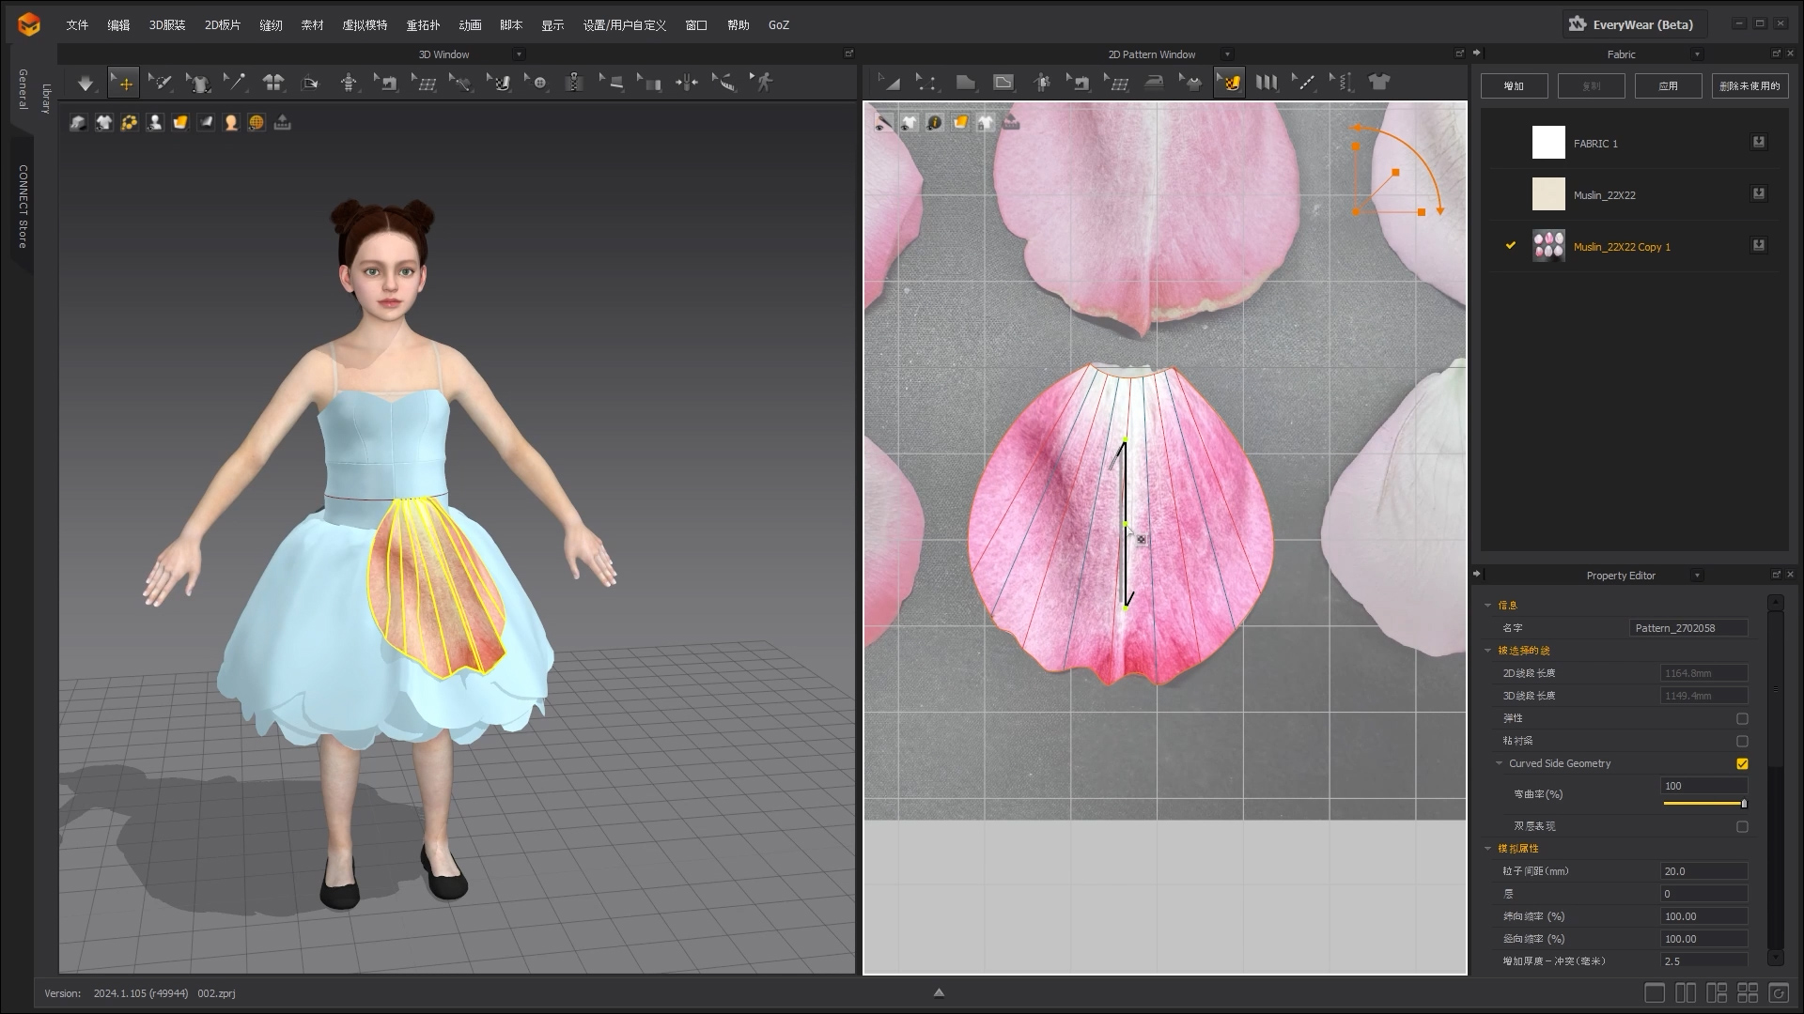Viewport: 1804px width, 1014px height.
Task: Click the 增加 button to add a fabric
Action: pos(1514,85)
